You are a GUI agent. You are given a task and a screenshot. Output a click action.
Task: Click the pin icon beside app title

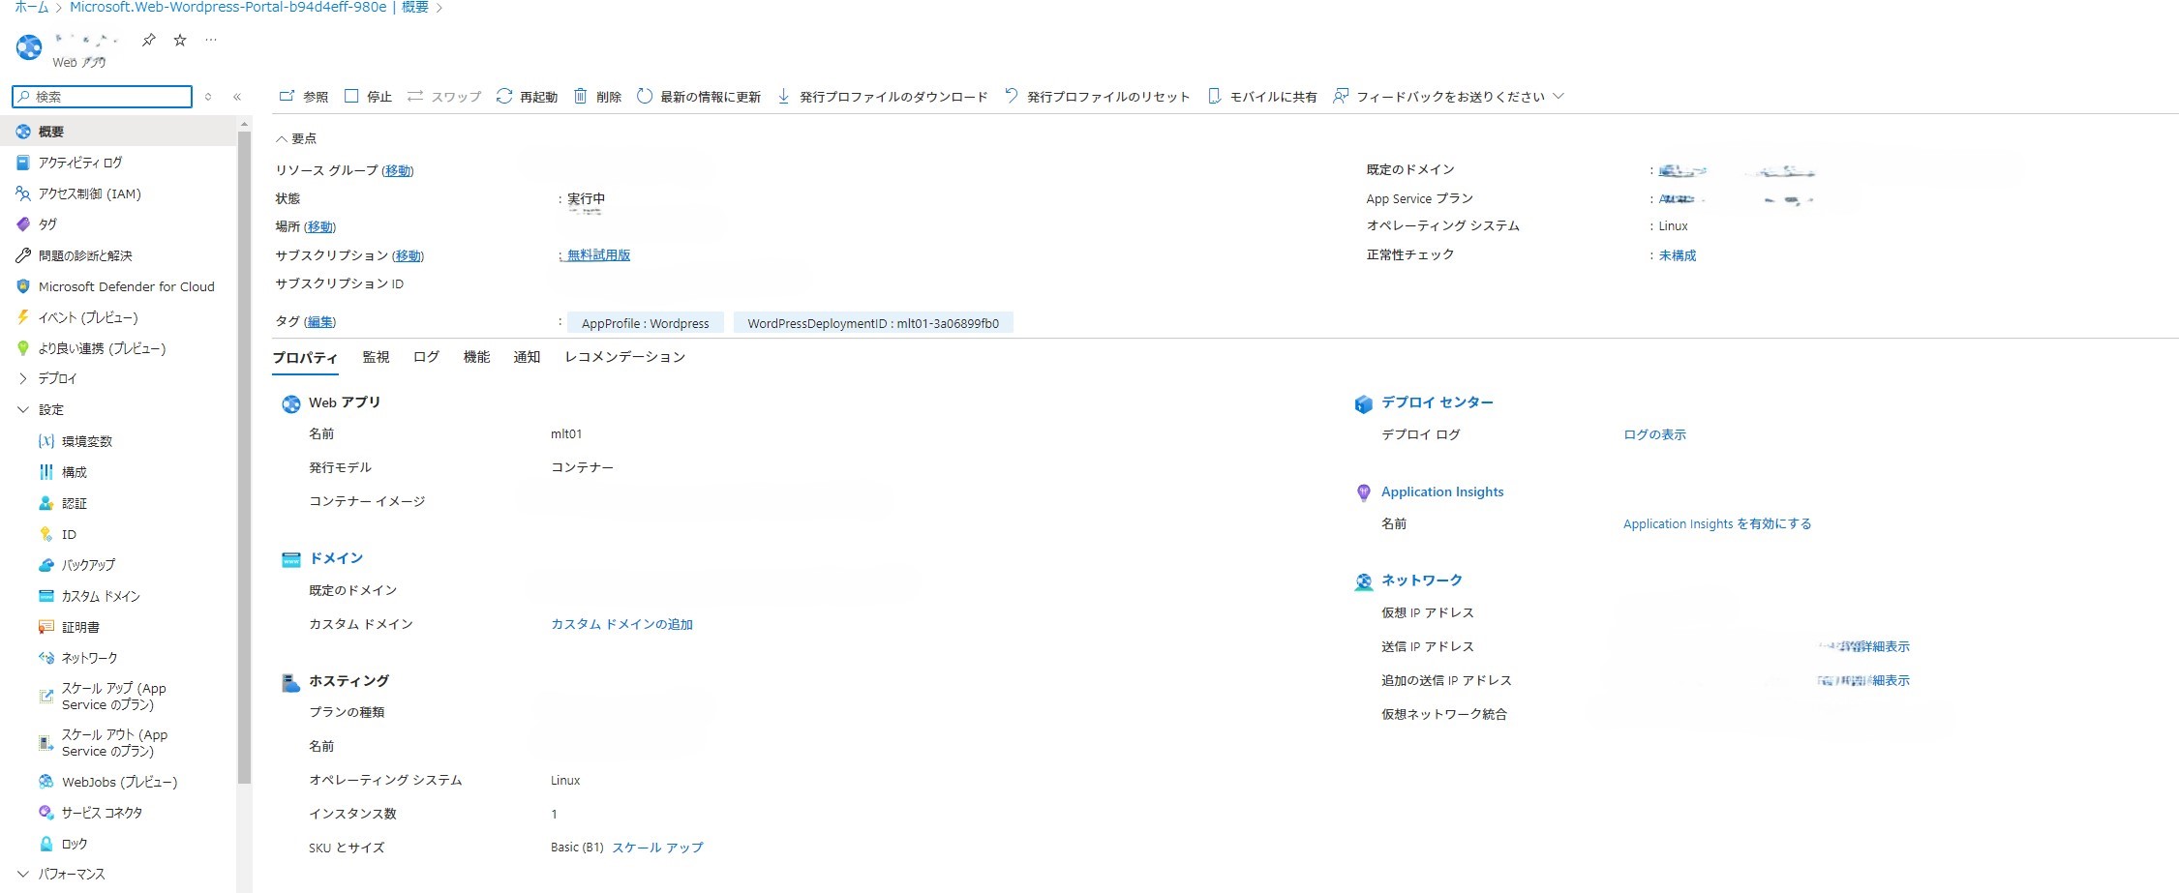(x=148, y=40)
